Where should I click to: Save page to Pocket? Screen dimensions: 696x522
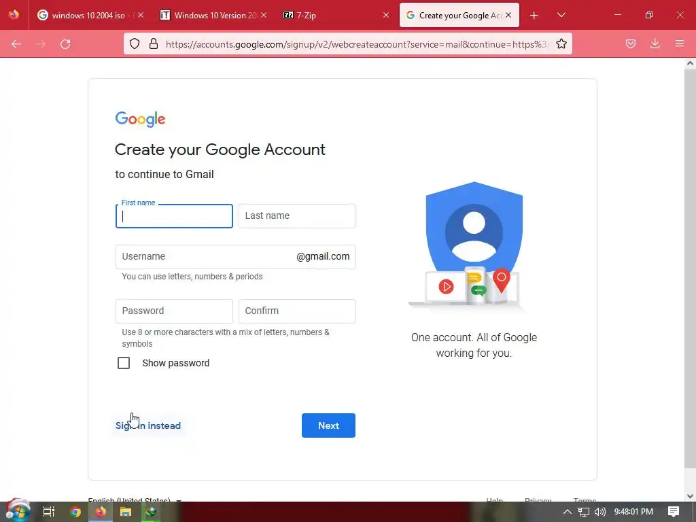[631, 43]
